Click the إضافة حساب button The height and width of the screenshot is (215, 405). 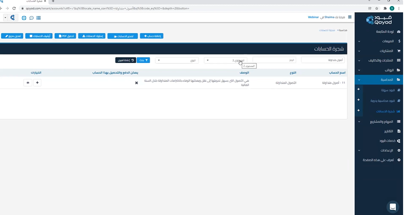coord(151,36)
